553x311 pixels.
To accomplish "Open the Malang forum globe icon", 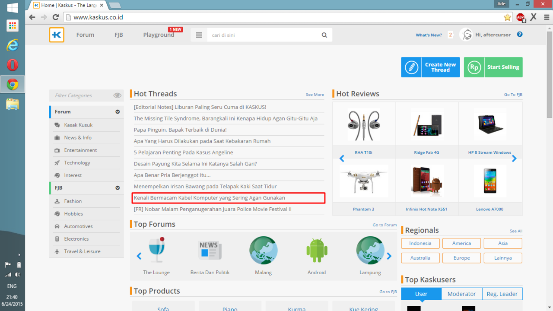I will point(263,250).
